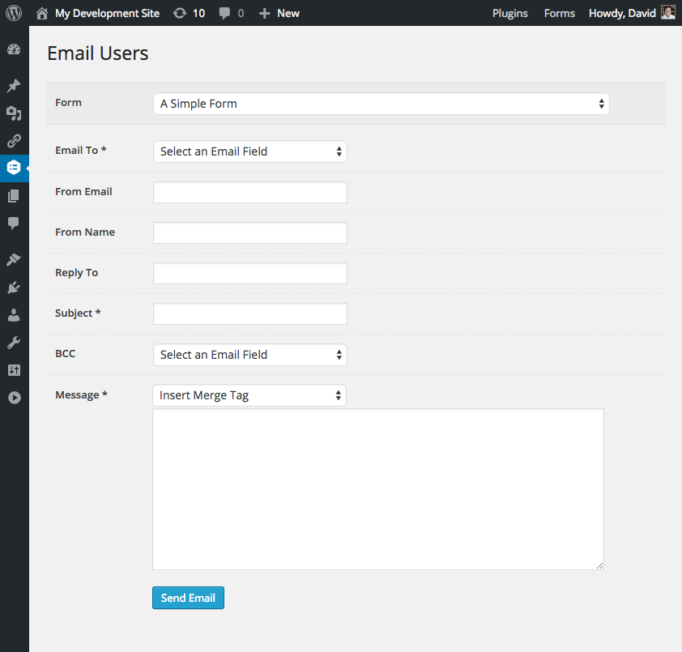Image resolution: width=682 pixels, height=652 pixels.
Task: Open the Media library icon
Action: [x=14, y=113]
